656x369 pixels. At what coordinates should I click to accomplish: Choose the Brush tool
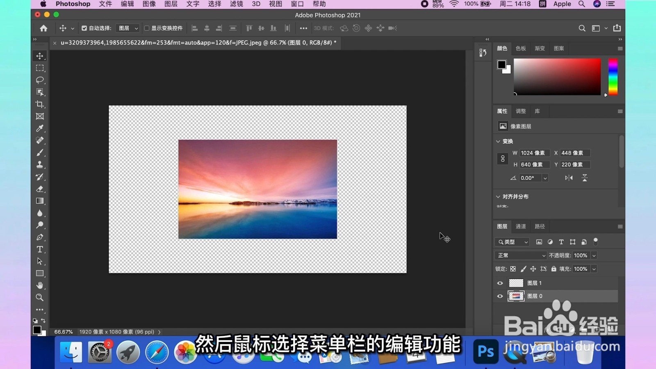[40, 153]
